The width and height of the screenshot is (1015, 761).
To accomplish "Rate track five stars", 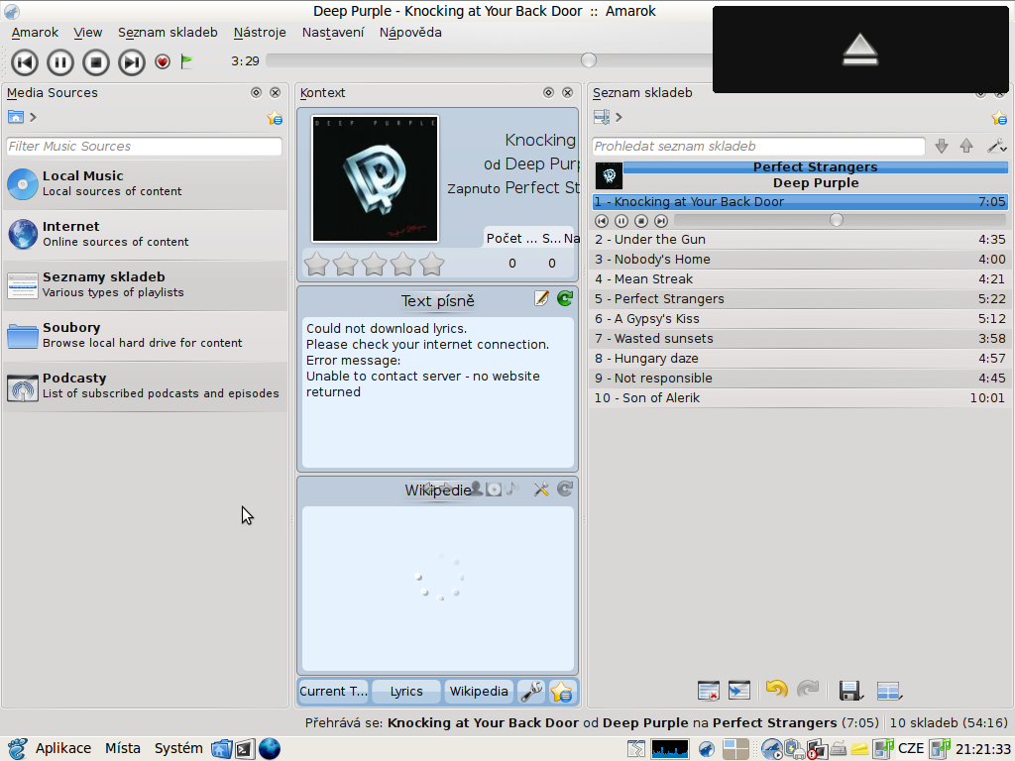I will tap(431, 264).
